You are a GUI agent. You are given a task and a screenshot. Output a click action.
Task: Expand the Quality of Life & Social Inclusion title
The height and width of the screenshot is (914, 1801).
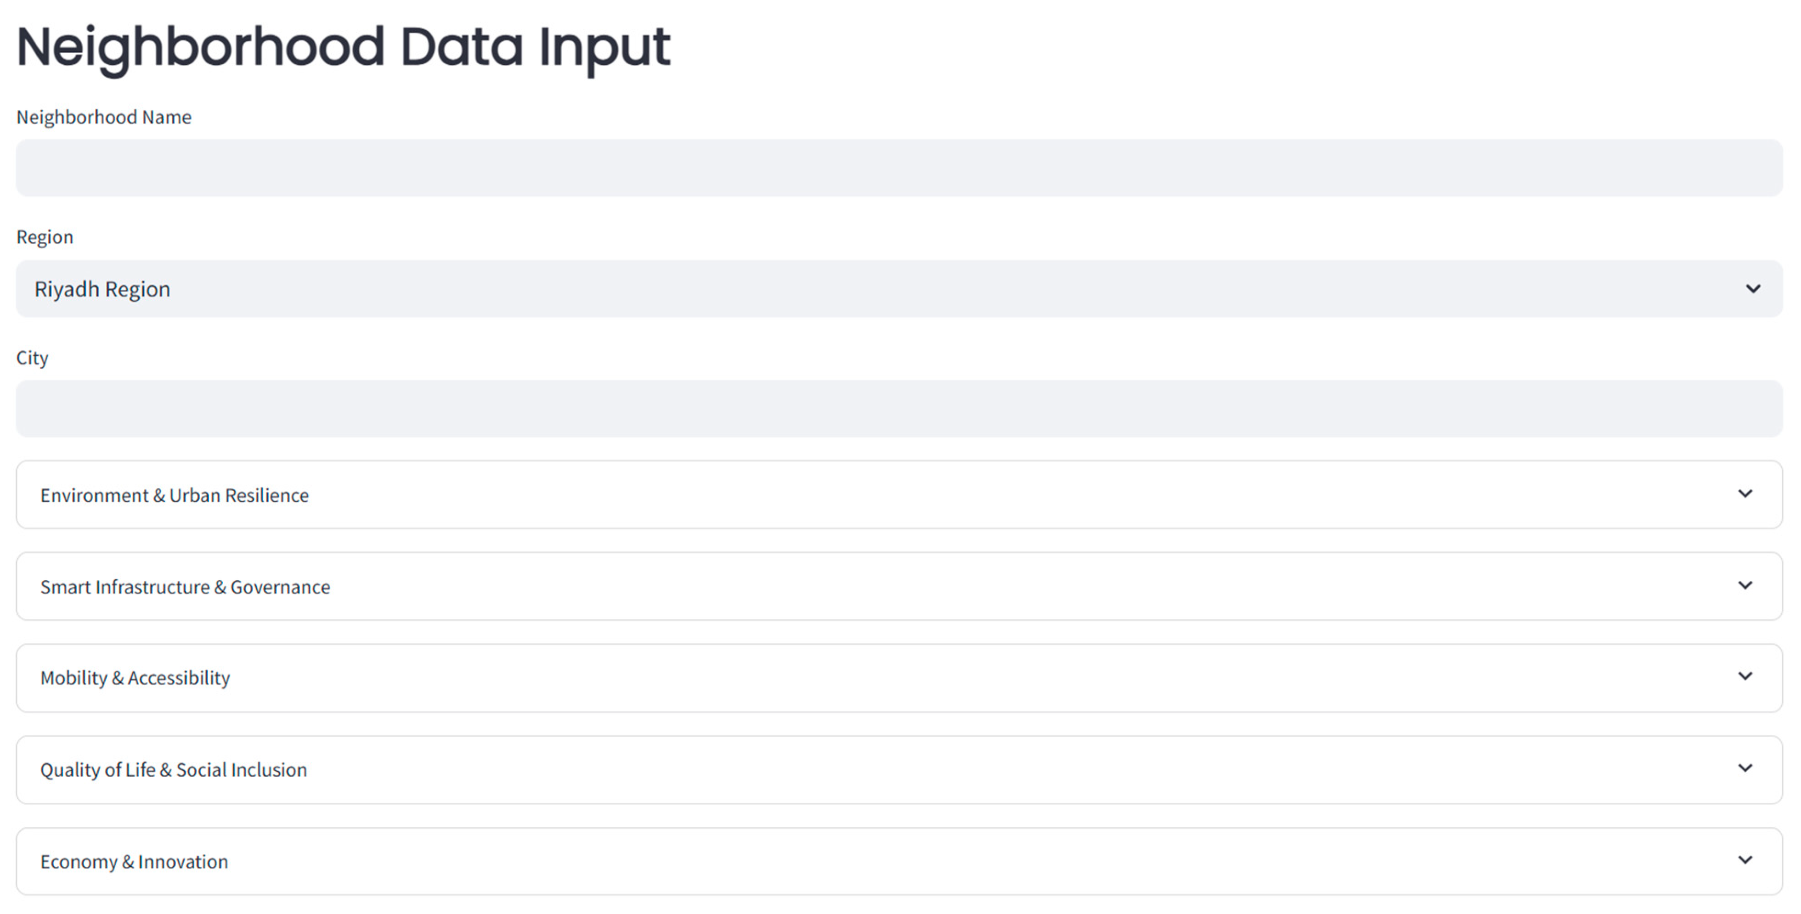coord(173,770)
